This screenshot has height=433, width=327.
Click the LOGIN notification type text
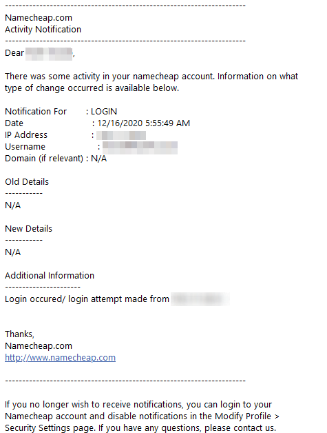click(104, 112)
